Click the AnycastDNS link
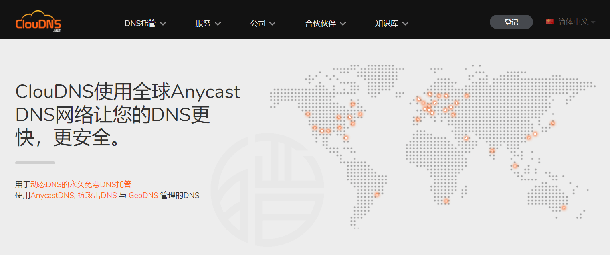The height and width of the screenshot is (255, 610). point(52,195)
